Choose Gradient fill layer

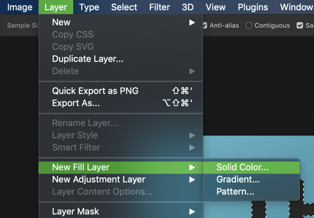[238, 179]
